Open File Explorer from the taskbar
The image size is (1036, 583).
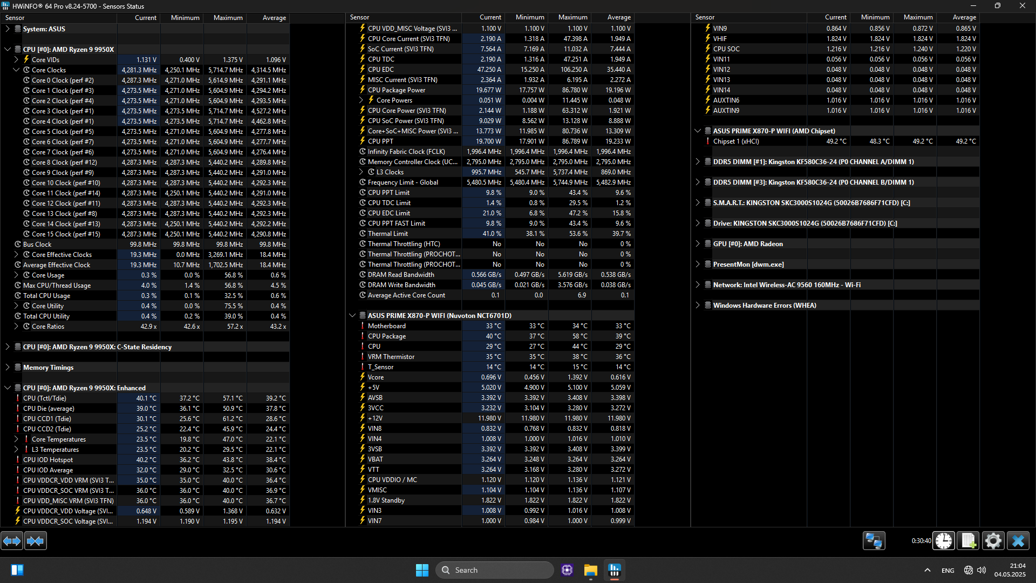(590, 570)
